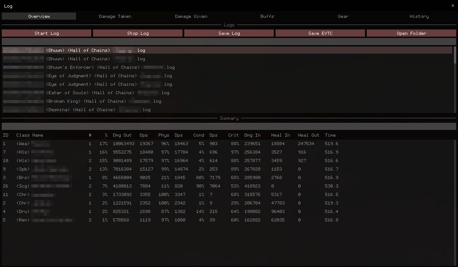Select the second Dhuum log entry

point(227,59)
